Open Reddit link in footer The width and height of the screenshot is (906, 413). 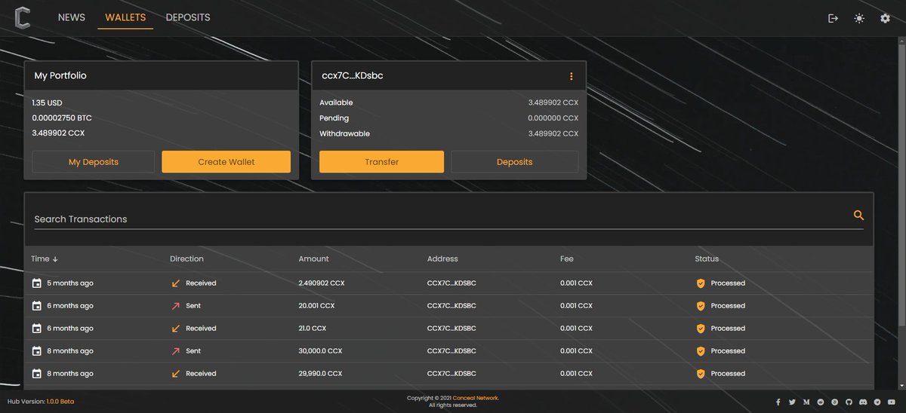(821, 402)
